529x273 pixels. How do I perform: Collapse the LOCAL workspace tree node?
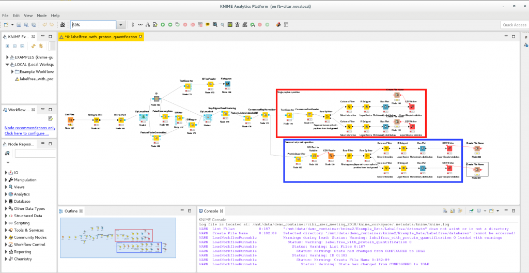(x=7, y=65)
